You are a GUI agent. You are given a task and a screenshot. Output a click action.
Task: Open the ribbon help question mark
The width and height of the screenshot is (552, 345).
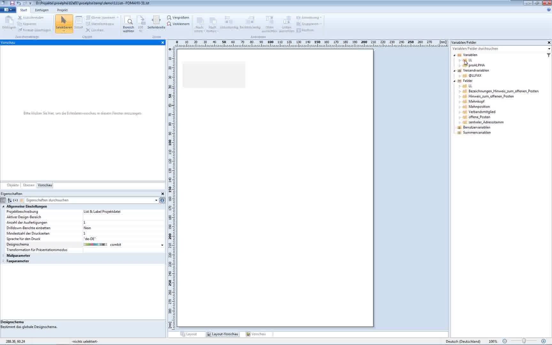click(549, 10)
